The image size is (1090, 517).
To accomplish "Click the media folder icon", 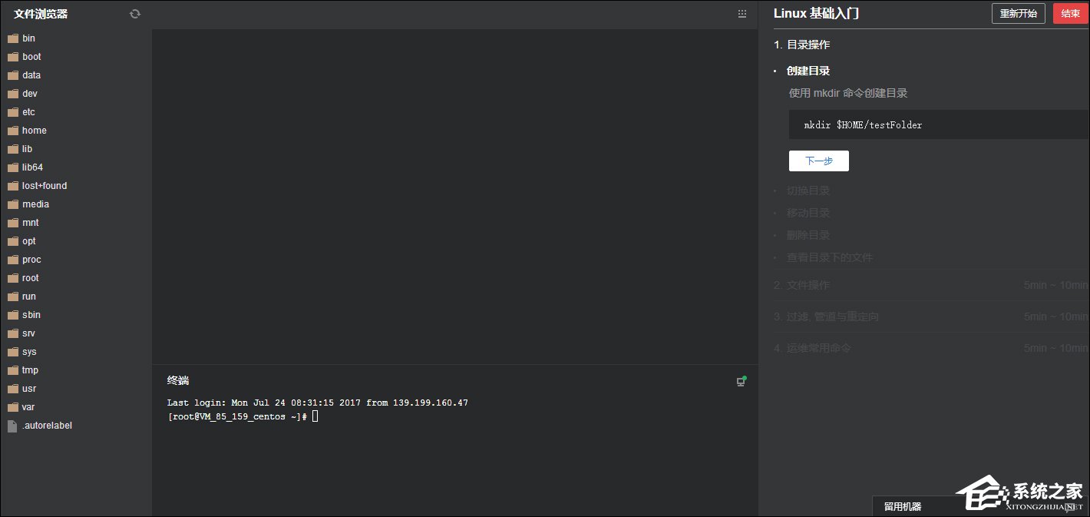I will (12, 204).
